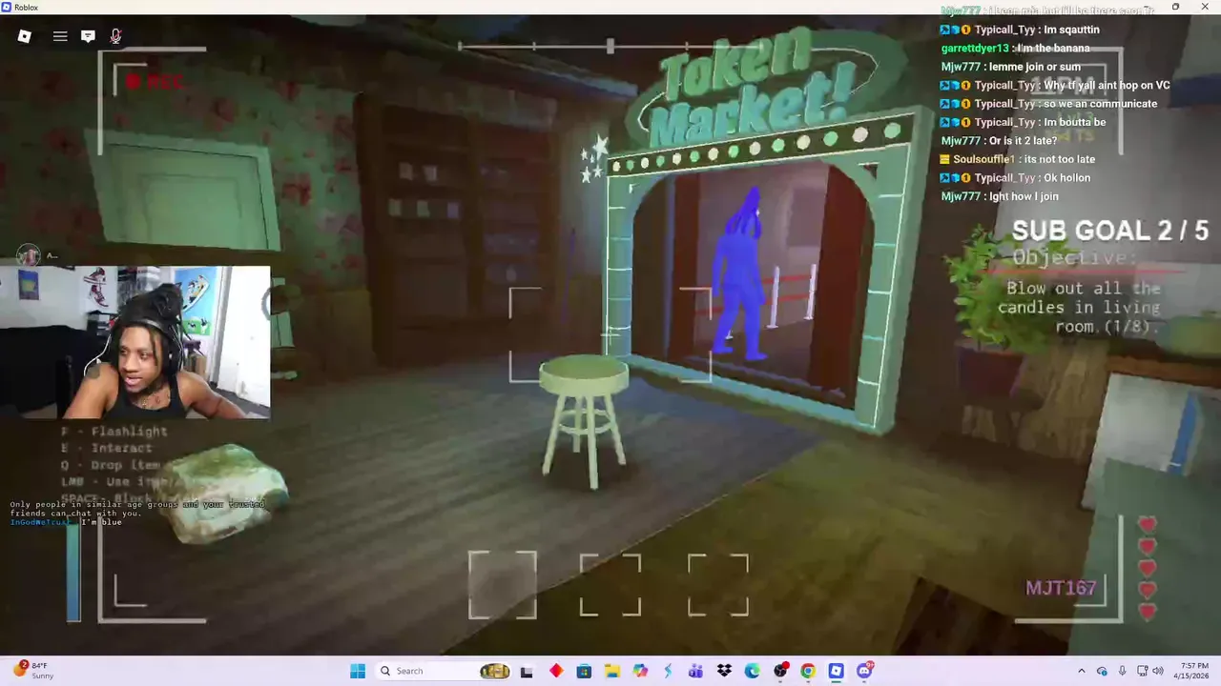Click the streamer webcam overlay

click(x=135, y=342)
